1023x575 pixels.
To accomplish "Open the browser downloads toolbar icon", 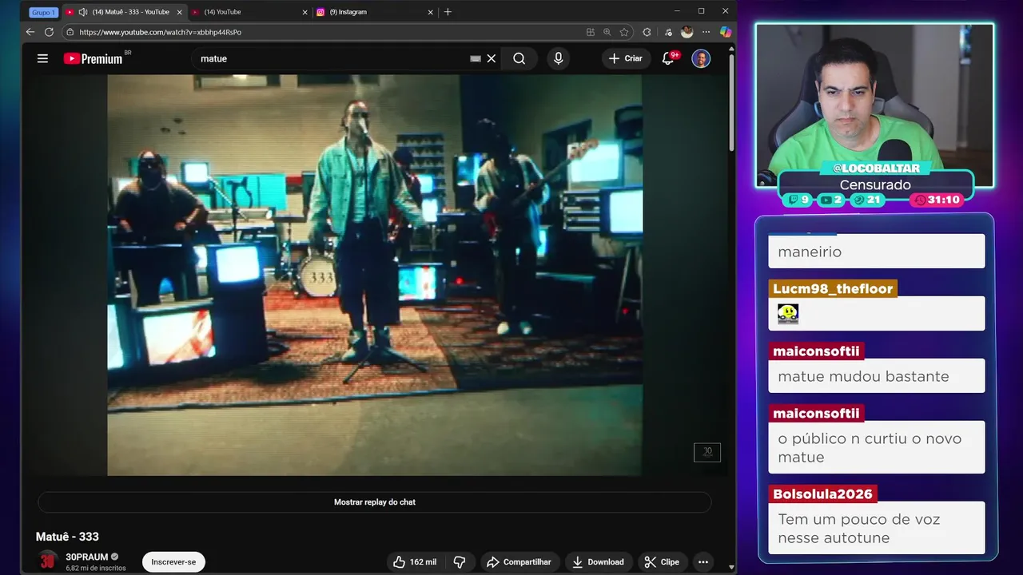I will tap(668, 32).
